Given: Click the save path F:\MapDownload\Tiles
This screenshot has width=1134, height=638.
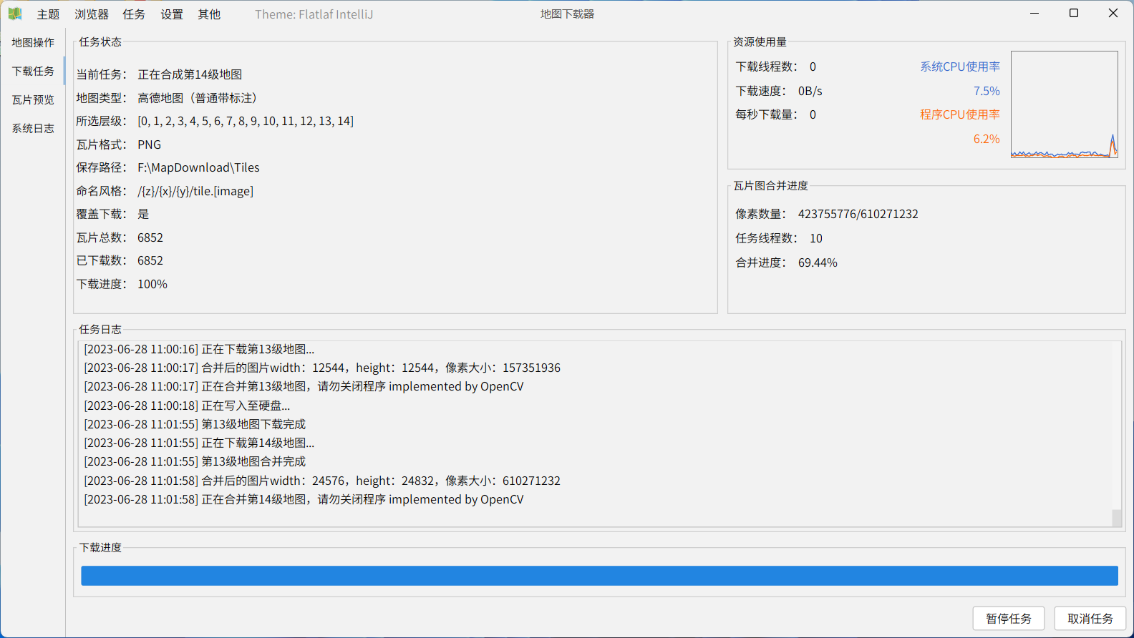Looking at the screenshot, I should pyautogui.click(x=198, y=167).
